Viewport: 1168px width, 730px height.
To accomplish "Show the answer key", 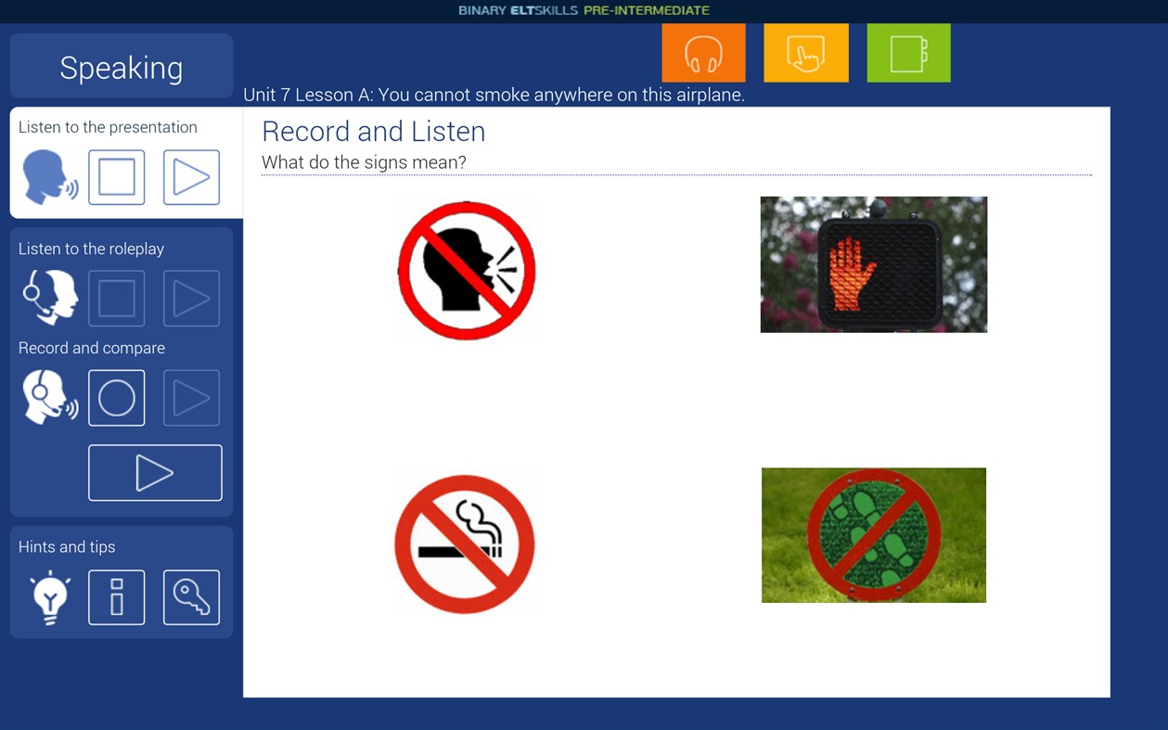I will coord(191,597).
